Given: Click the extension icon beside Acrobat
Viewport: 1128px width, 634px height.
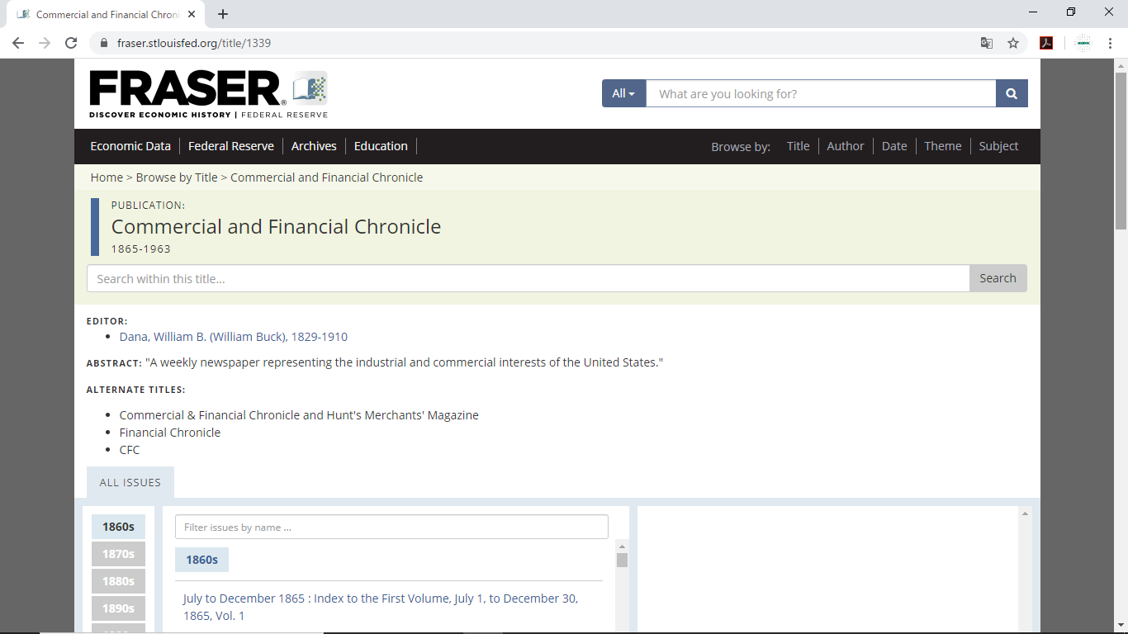Looking at the screenshot, I should pos(1083,43).
